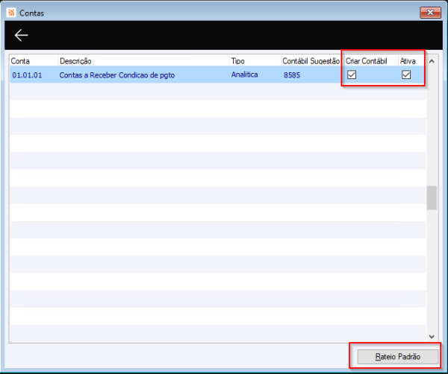Viewport: 448px width, 374px height.
Task: Click the '8585' suggestion cell
Action: (292, 75)
